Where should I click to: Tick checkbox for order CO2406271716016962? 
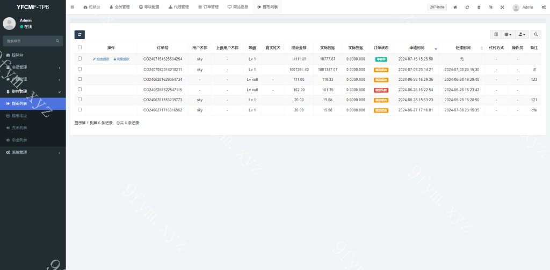pyautogui.click(x=79, y=109)
